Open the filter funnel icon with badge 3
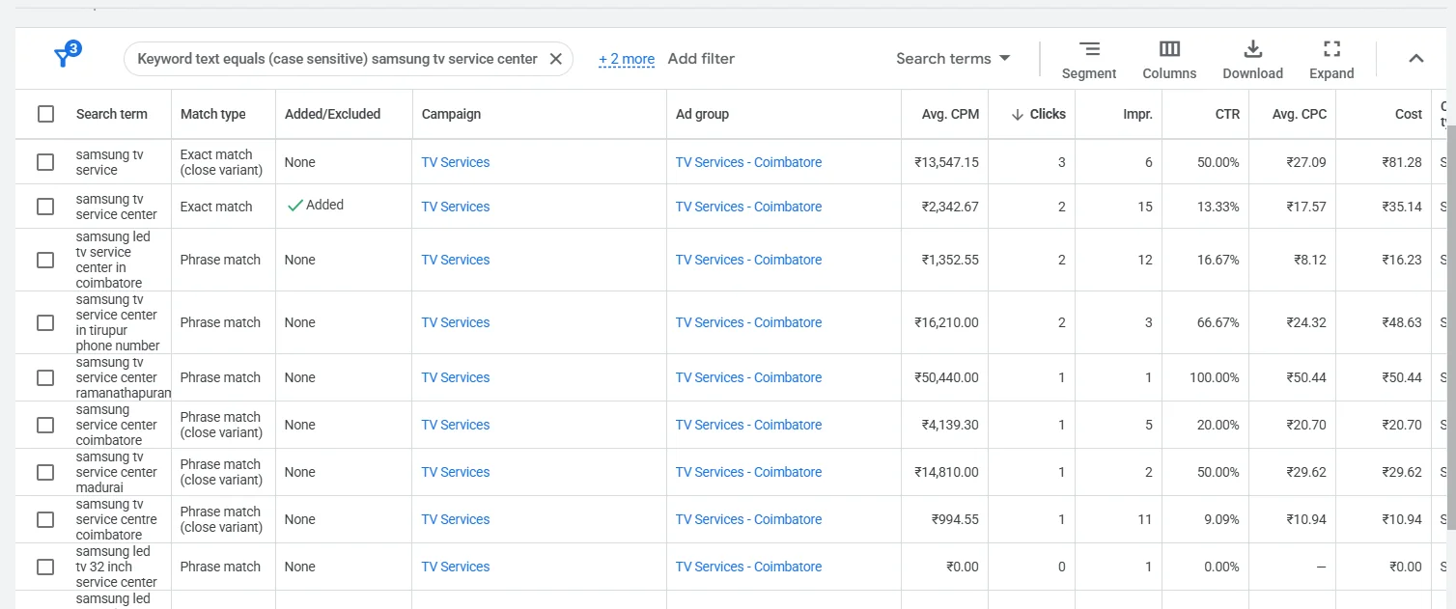This screenshot has height=609, width=1456. coord(66,56)
